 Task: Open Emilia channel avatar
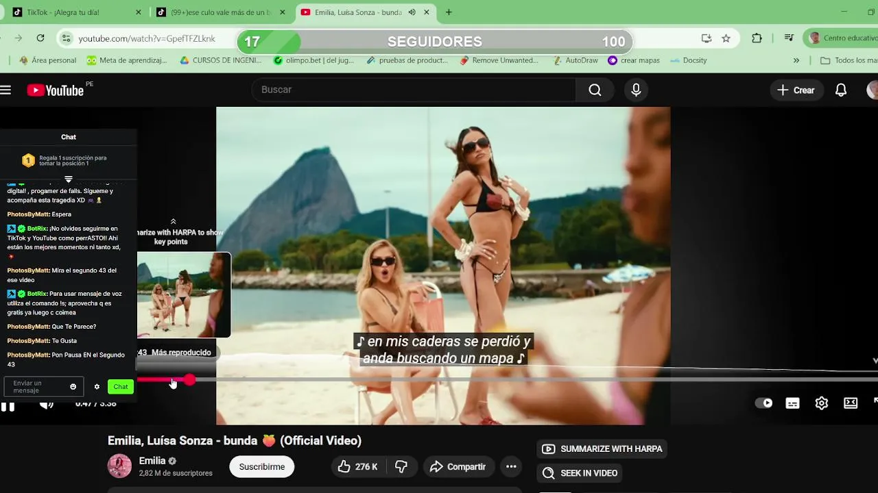(x=119, y=466)
